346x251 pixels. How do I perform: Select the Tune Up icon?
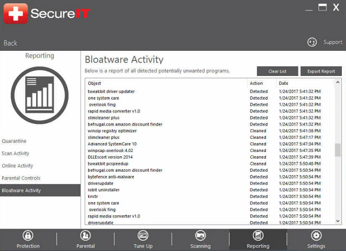pyautogui.click(x=143, y=236)
